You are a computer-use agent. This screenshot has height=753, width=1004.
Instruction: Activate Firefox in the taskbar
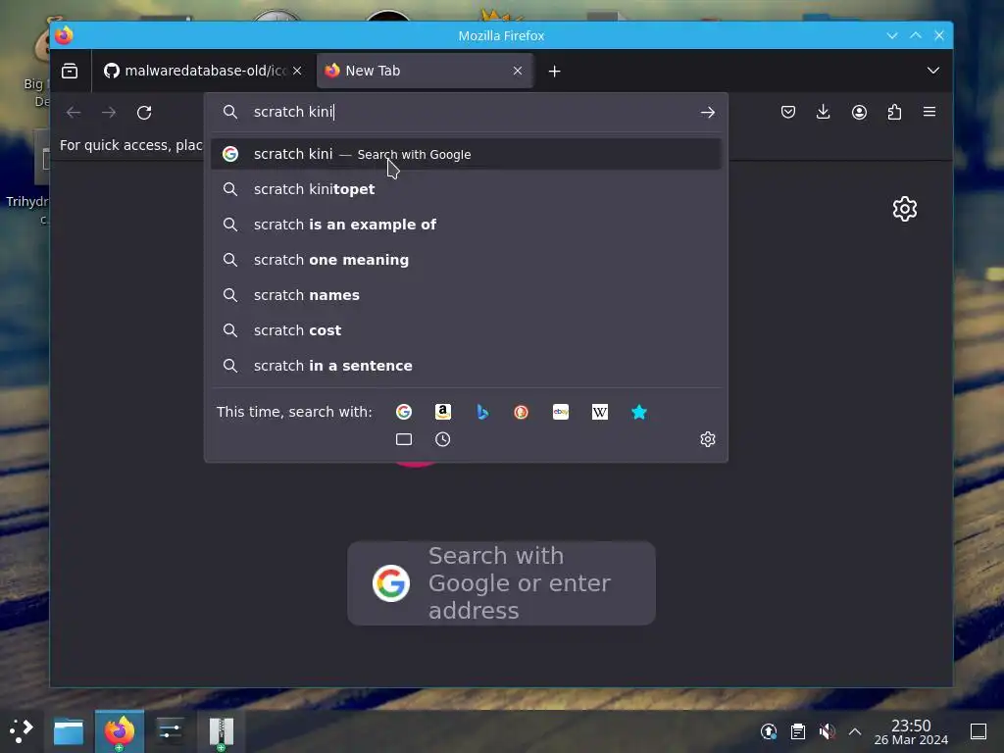click(x=120, y=731)
